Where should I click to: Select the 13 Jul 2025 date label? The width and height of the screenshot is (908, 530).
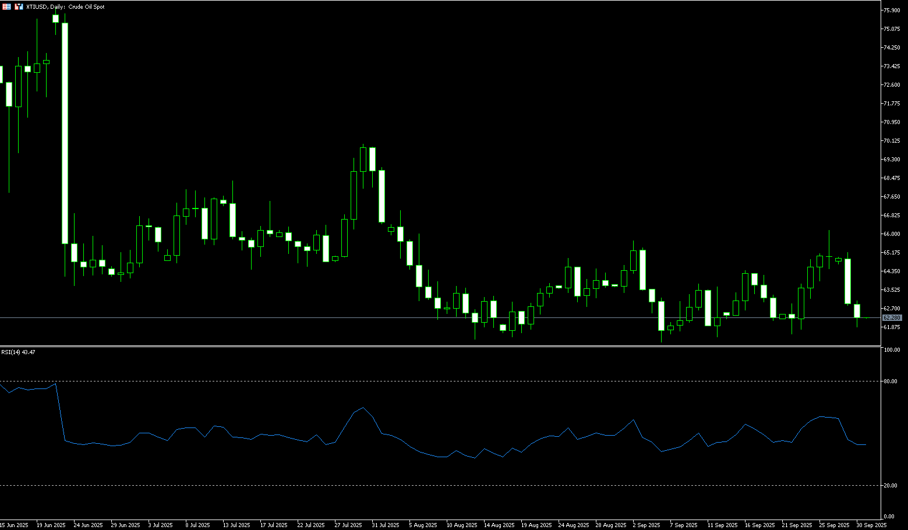tap(236, 525)
